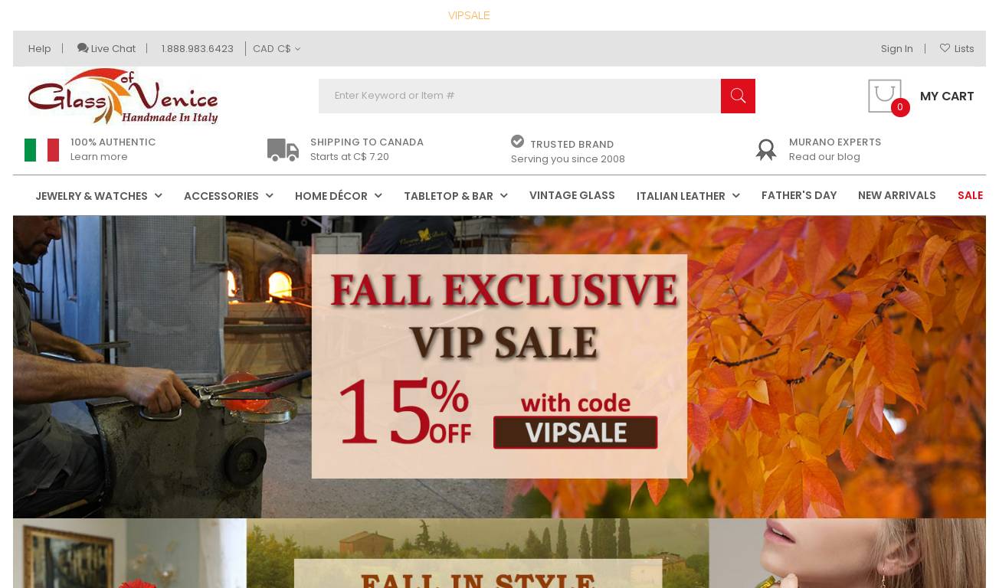This screenshot has width=999, height=588.
Task: Click the Live Chat bubble icon
Action: click(x=83, y=48)
